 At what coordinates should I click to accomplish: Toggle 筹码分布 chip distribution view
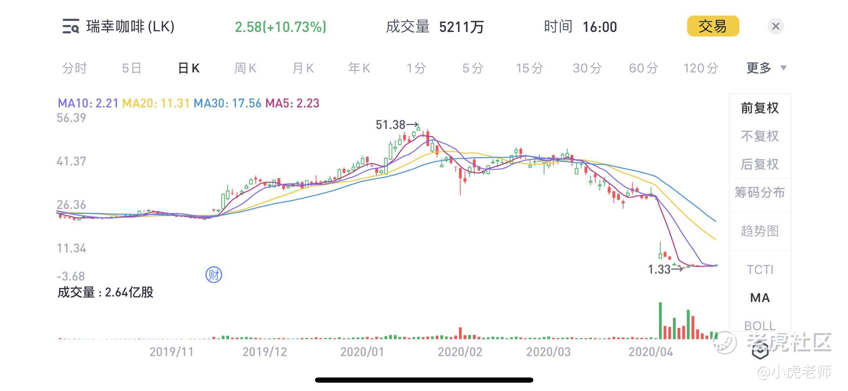pyautogui.click(x=760, y=192)
